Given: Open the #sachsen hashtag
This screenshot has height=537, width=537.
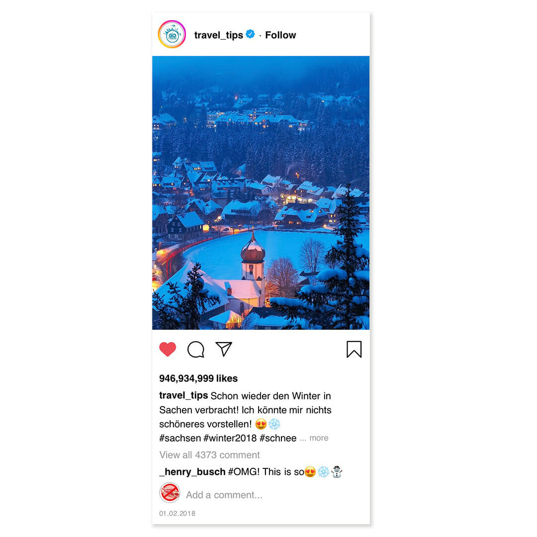Looking at the screenshot, I should tap(180, 439).
